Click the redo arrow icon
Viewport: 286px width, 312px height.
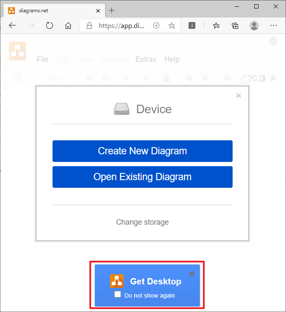click(144, 78)
